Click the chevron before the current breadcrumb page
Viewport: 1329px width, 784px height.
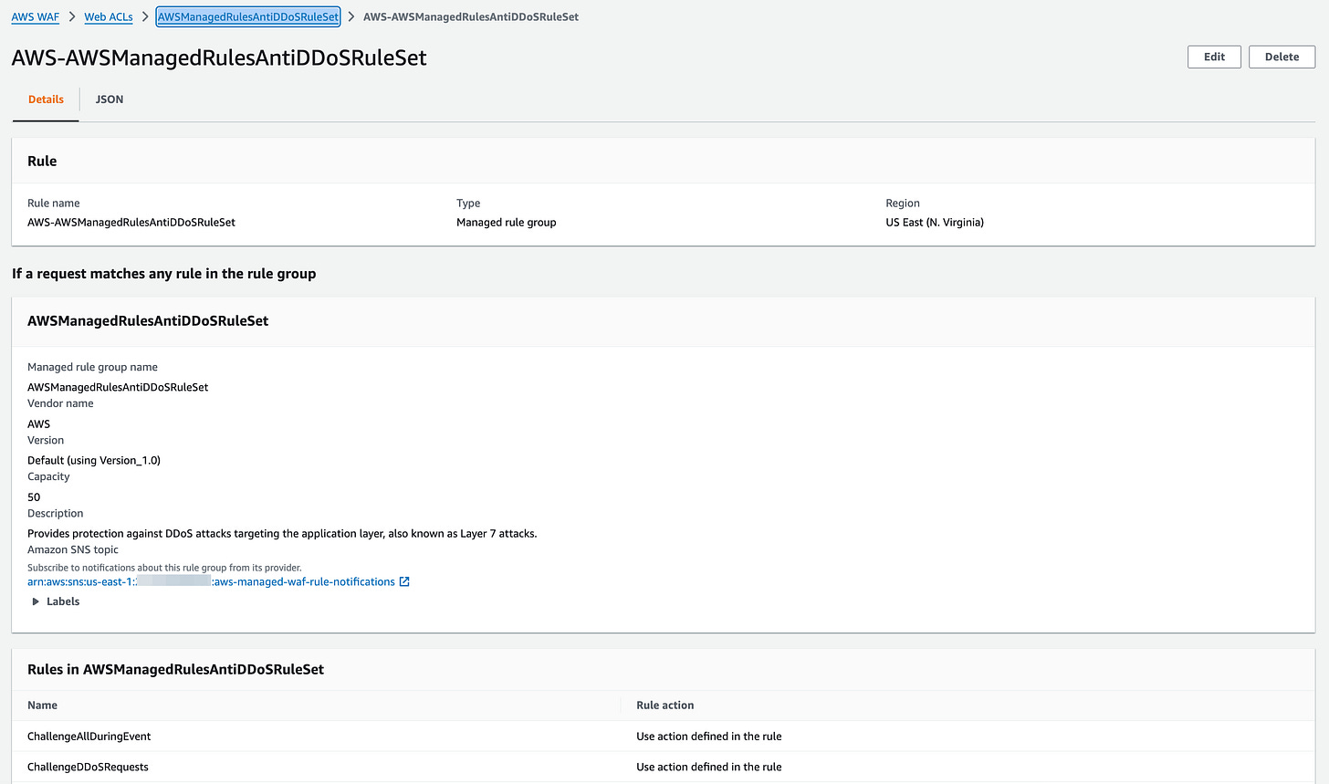tap(351, 16)
